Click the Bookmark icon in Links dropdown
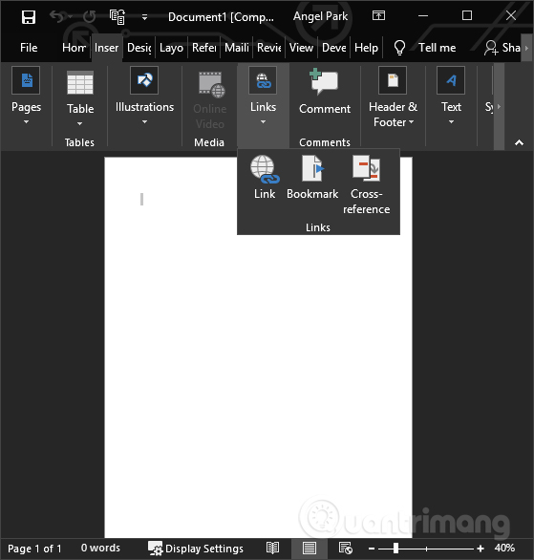 [x=312, y=168]
